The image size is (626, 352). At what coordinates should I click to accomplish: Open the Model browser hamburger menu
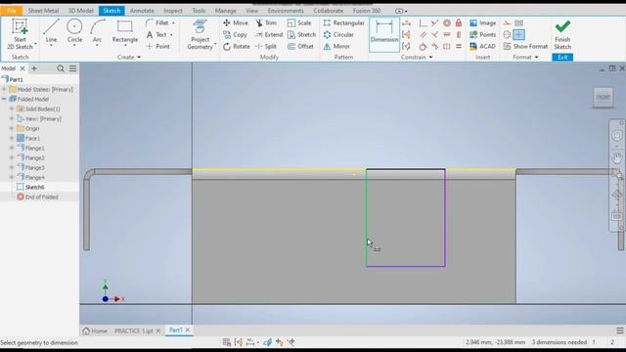pos(72,68)
